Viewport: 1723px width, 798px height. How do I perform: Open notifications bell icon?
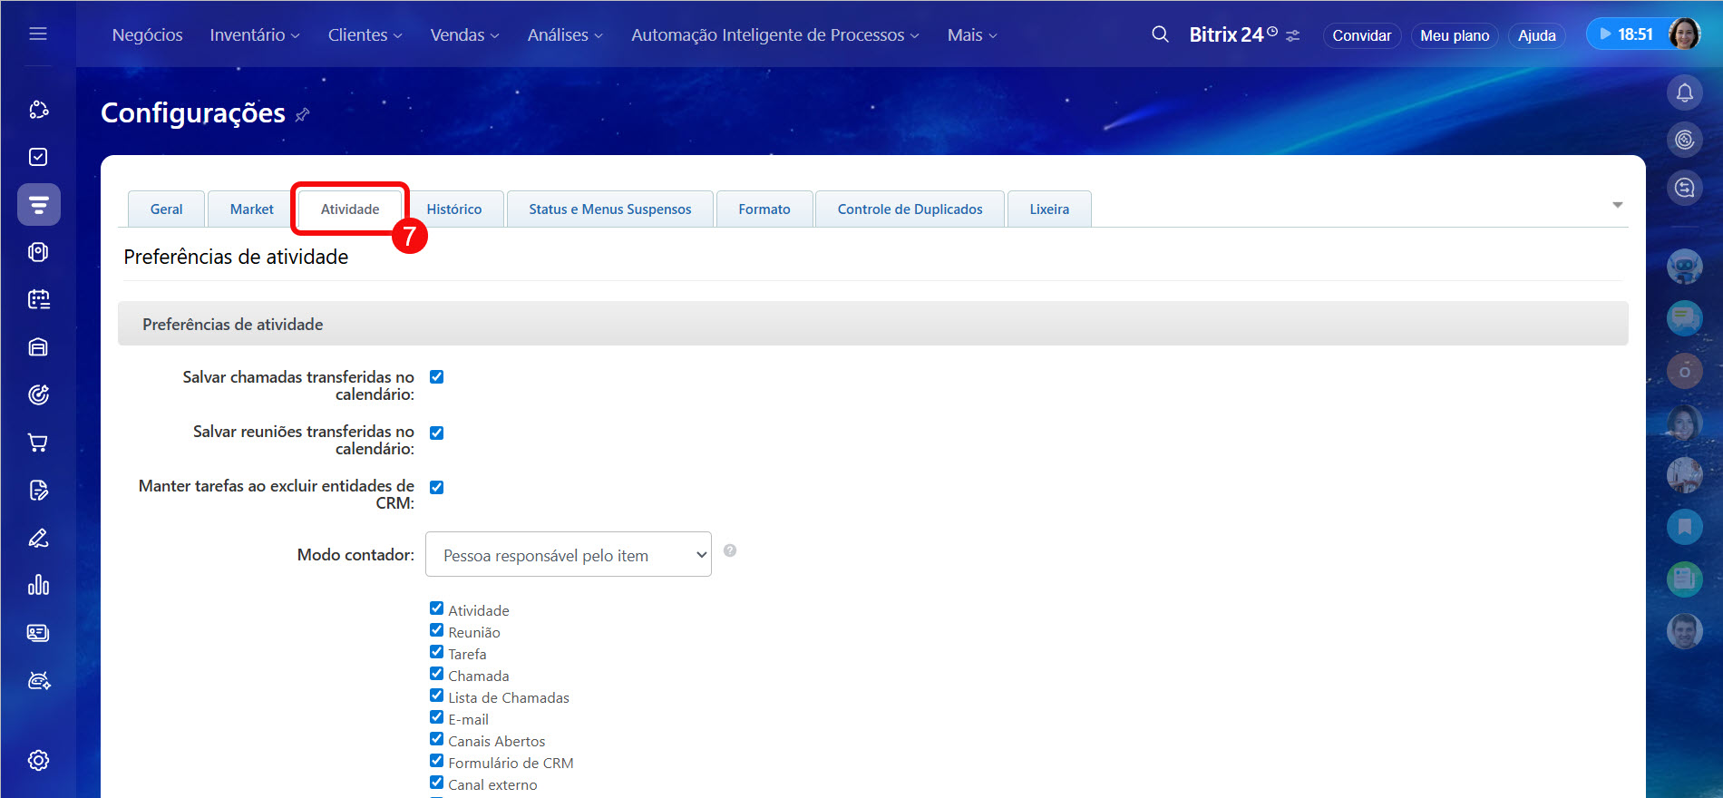[x=1684, y=92]
